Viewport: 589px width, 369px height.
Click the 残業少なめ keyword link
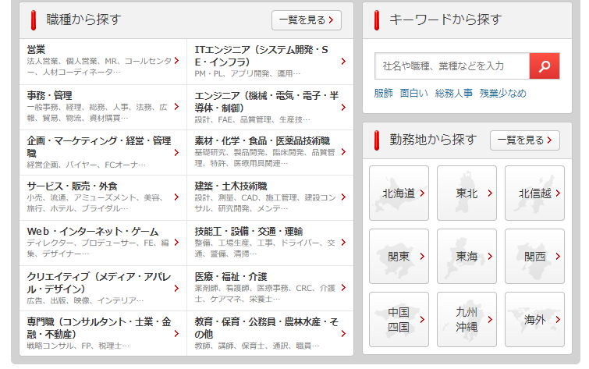click(x=503, y=93)
